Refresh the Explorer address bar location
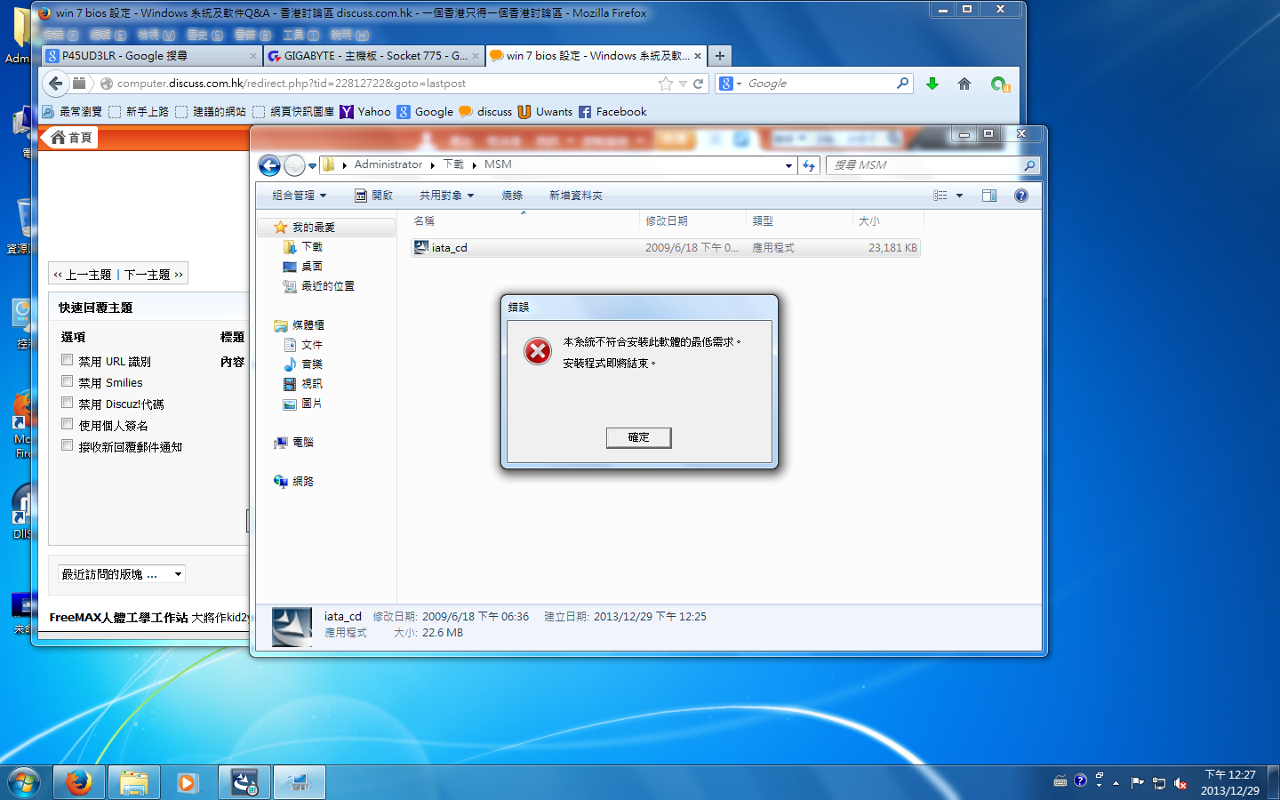The height and width of the screenshot is (800, 1280). [809, 165]
